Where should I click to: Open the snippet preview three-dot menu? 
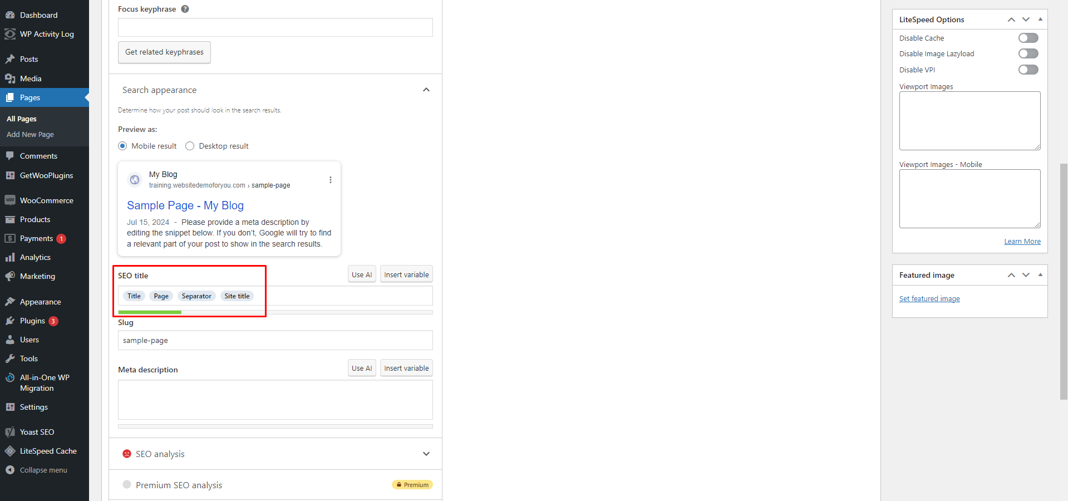[330, 180]
